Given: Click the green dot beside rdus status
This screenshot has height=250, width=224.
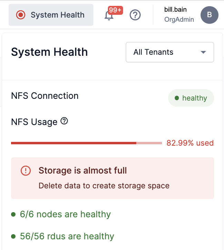Looking at the screenshot, I should [x=13, y=236].
